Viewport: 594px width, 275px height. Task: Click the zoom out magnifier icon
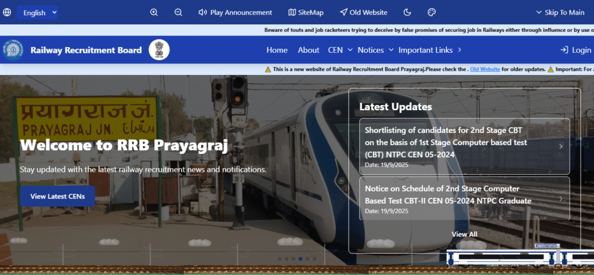coord(179,13)
